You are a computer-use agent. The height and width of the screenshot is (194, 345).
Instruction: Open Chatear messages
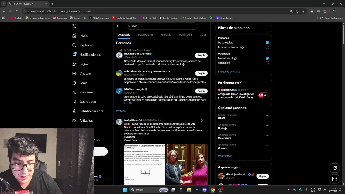82,73
